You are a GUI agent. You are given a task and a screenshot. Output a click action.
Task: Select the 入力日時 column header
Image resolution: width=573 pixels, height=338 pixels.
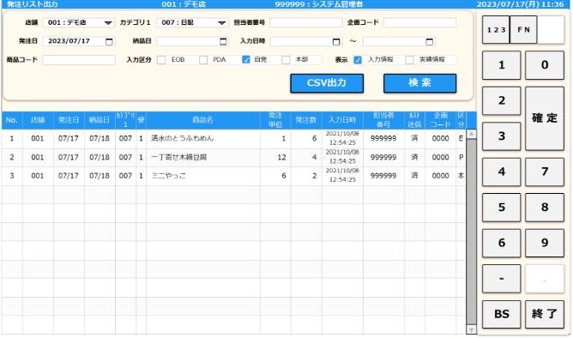pos(342,120)
